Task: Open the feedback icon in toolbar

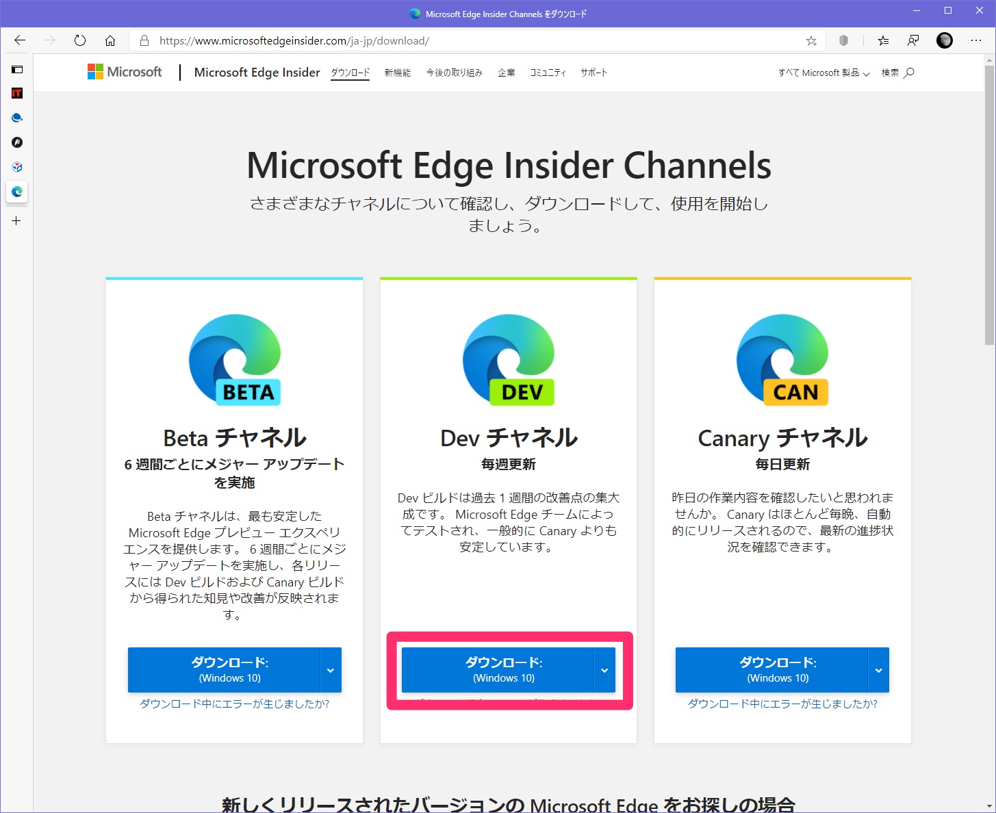Action: (913, 40)
